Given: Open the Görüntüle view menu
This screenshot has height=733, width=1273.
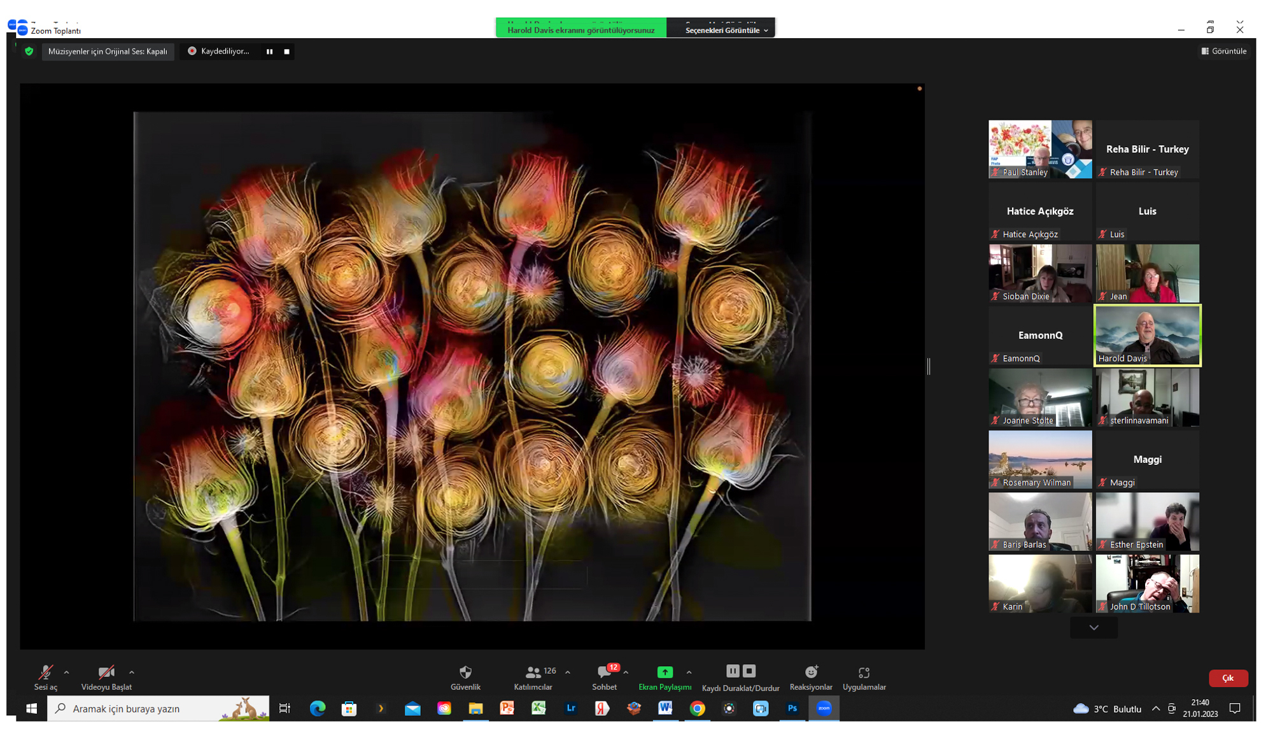Looking at the screenshot, I should point(1223,51).
